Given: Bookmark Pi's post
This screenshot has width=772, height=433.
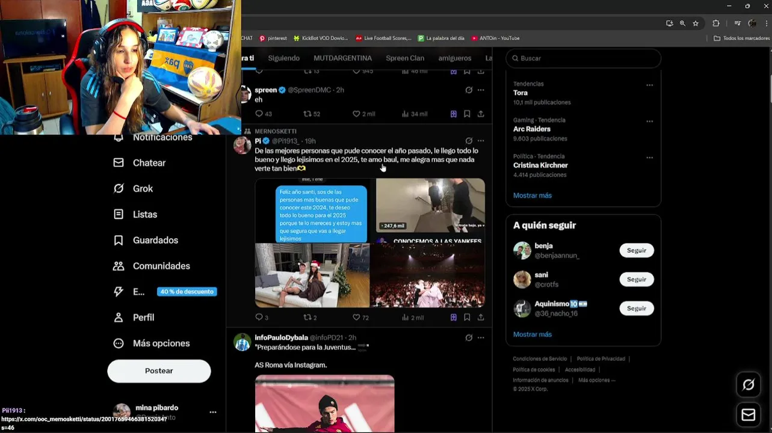Looking at the screenshot, I should click(x=467, y=318).
